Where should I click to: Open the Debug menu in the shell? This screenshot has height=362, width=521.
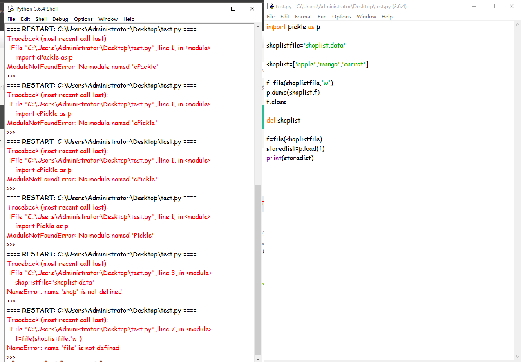(60, 19)
